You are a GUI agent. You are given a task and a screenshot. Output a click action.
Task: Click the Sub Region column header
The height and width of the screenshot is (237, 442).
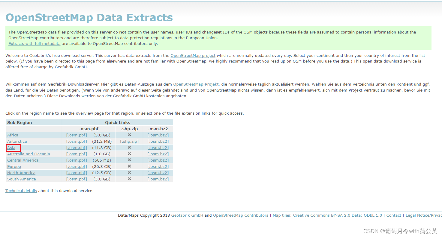(20, 123)
